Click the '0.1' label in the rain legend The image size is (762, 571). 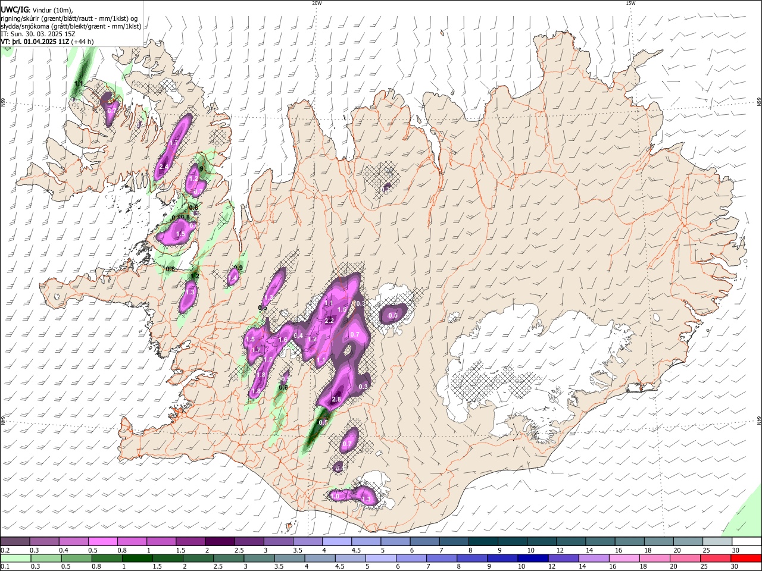[x=4, y=567]
